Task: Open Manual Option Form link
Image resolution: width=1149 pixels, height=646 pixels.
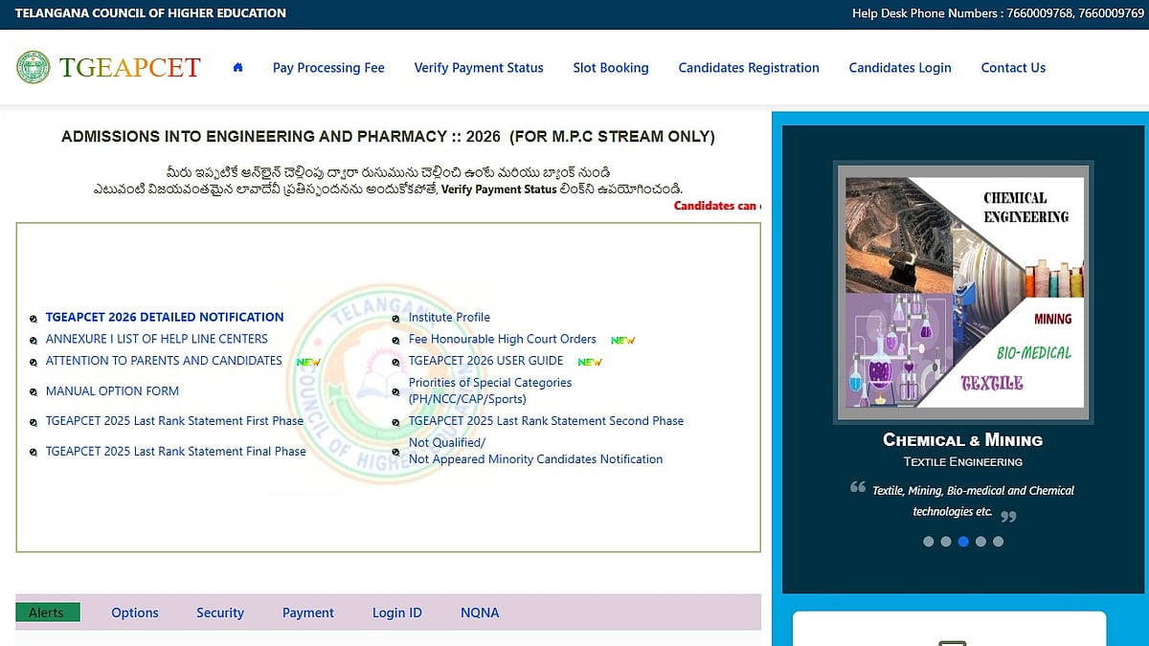Action: click(112, 391)
